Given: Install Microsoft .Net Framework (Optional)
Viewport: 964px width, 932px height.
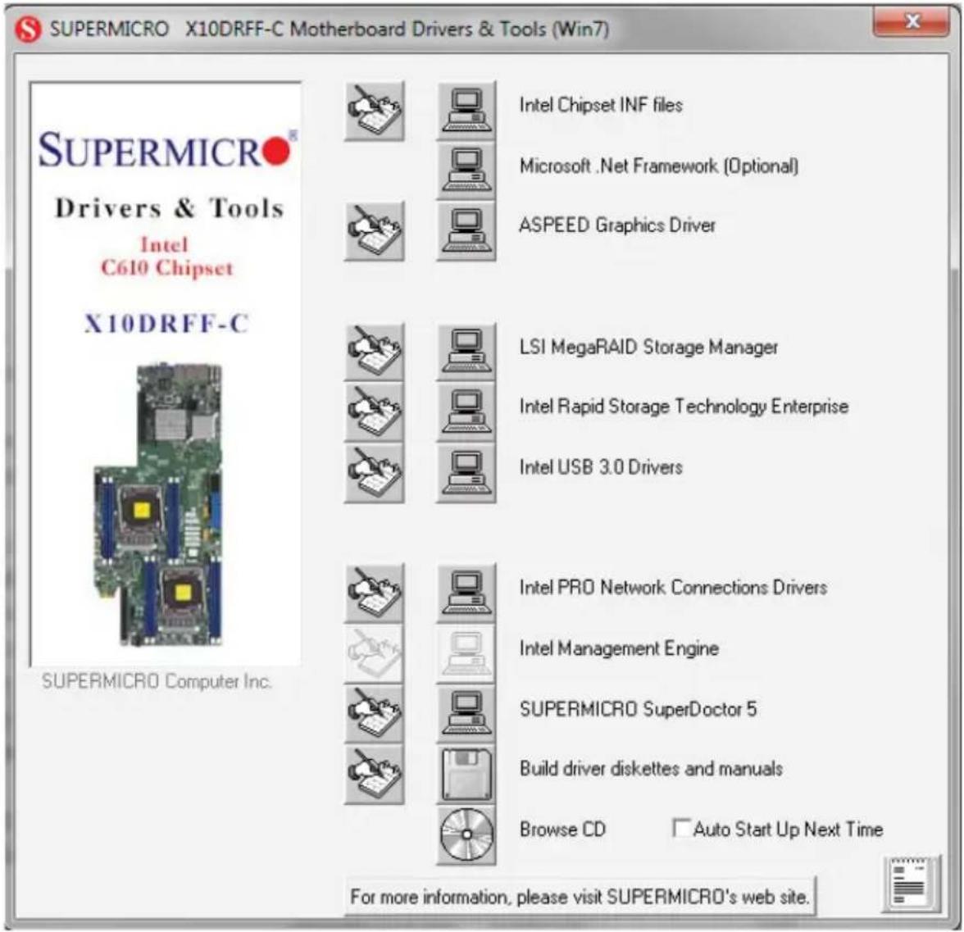Looking at the screenshot, I should point(466,170).
